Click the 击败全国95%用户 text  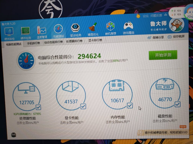(28, 123)
